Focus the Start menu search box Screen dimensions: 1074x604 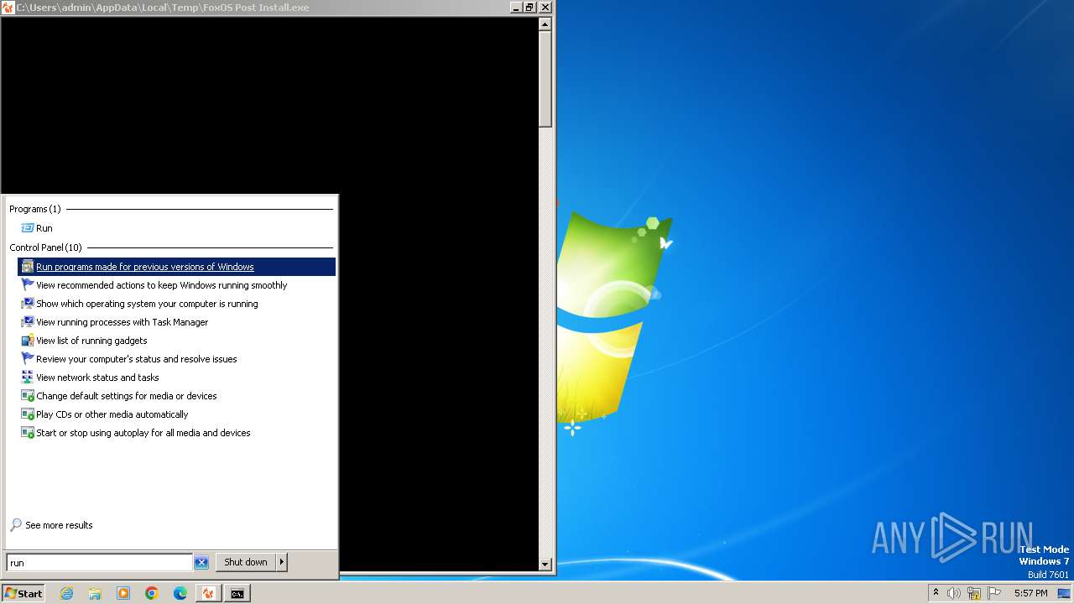click(x=99, y=563)
